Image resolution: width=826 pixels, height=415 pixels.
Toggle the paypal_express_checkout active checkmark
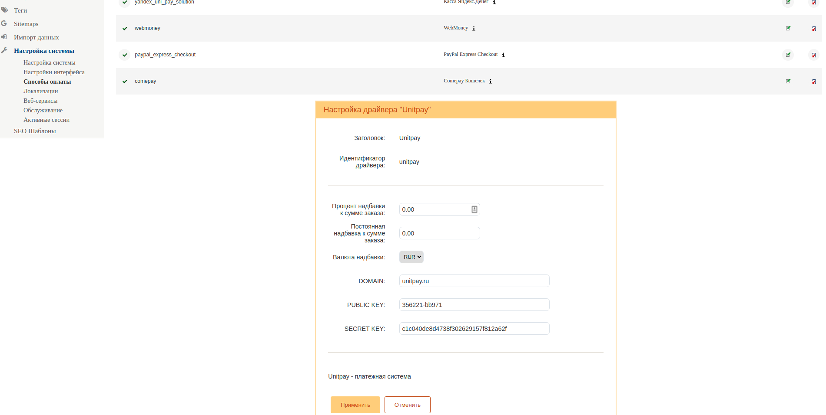pos(125,55)
